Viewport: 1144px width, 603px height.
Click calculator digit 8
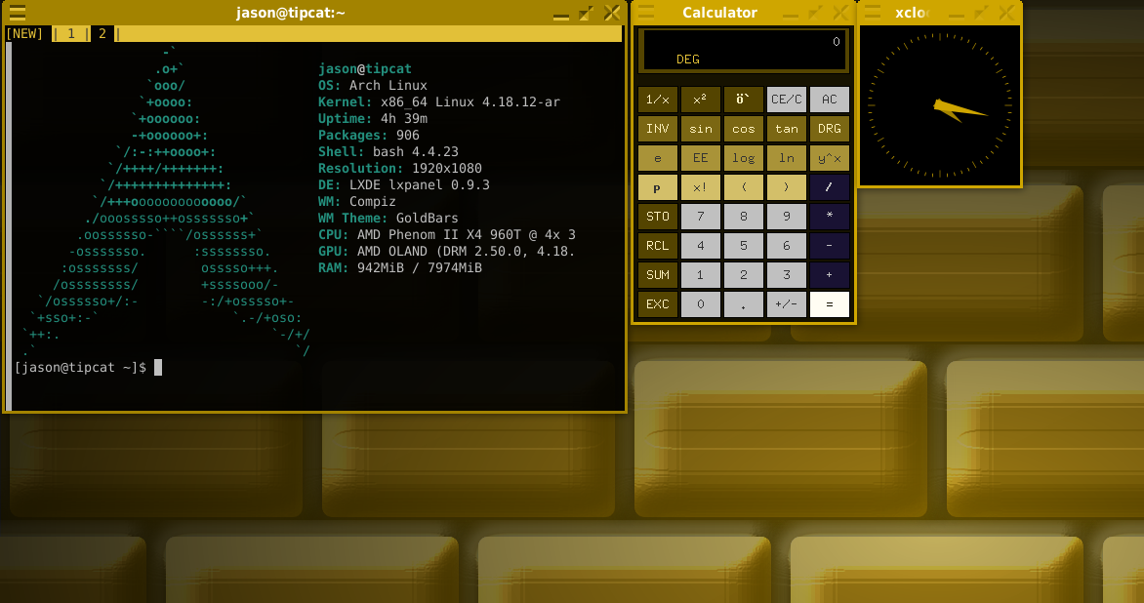click(744, 217)
